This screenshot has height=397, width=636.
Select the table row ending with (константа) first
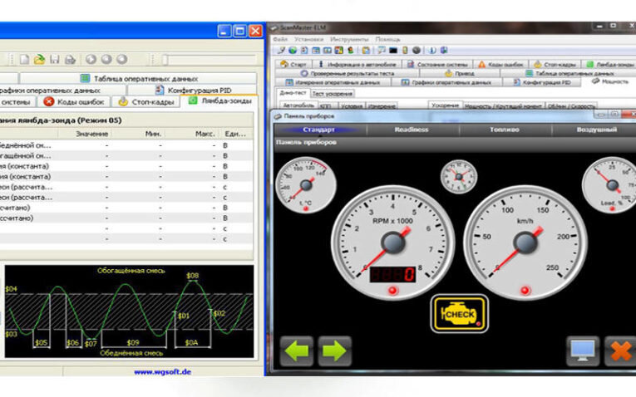(126, 166)
